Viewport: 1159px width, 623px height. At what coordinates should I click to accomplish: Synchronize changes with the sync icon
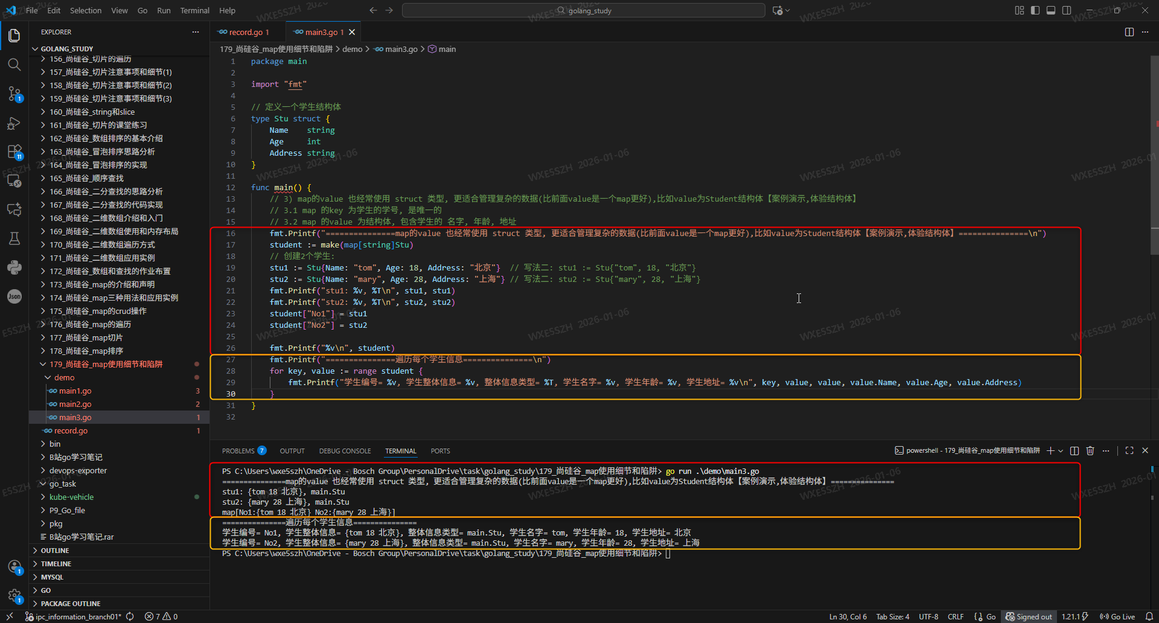(x=130, y=617)
